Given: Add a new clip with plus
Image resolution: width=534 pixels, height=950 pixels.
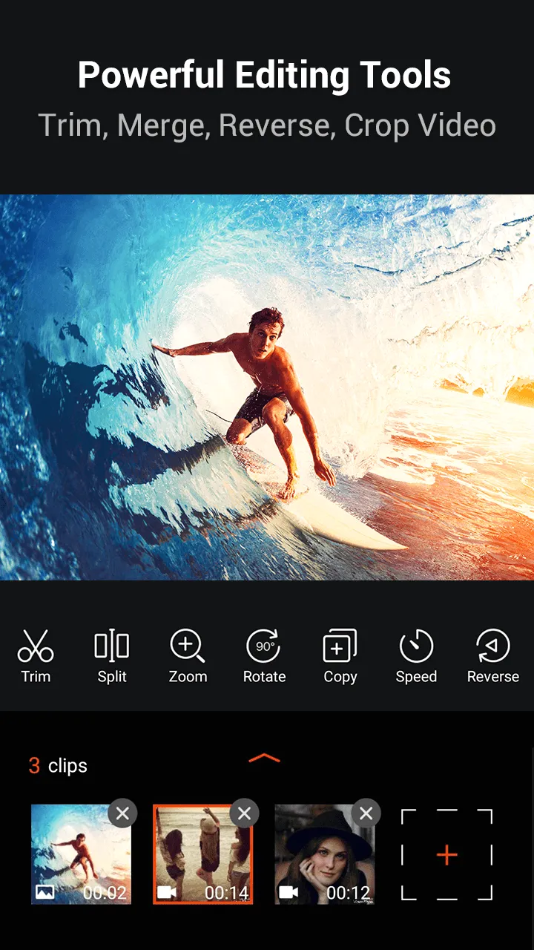Looking at the screenshot, I should (x=446, y=855).
